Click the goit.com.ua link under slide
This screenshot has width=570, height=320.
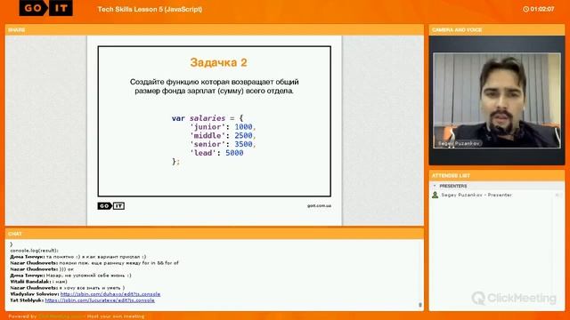(319, 205)
